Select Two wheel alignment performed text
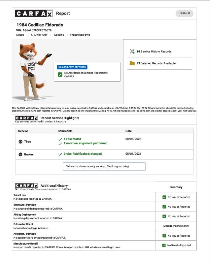 coord(86,143)
